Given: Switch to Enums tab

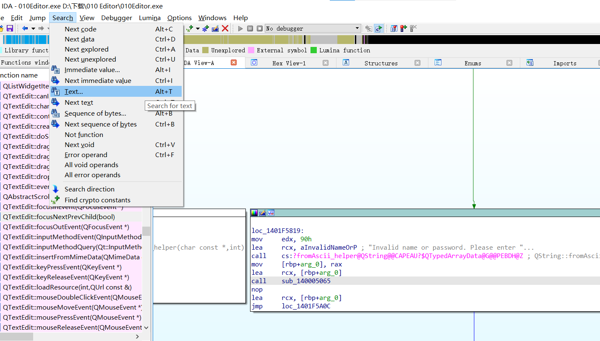Looking at the screenshot, I should click(473, 63).
